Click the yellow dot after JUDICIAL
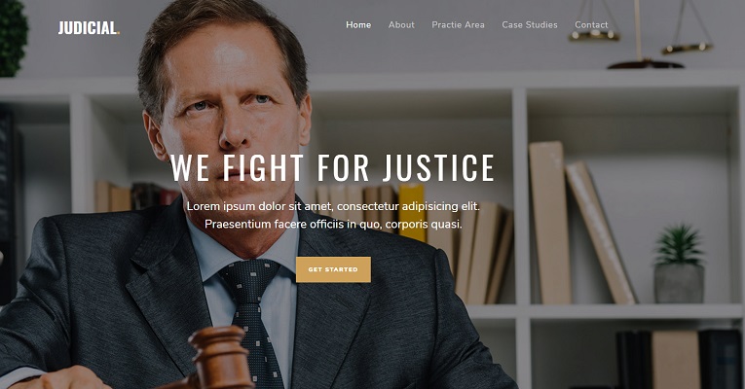This screenshot has height=389, width=745. 118,33
